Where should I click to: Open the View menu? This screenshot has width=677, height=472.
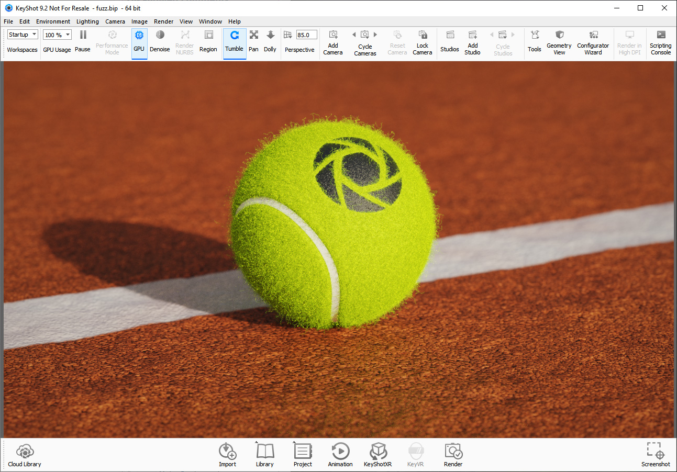[x=186, y=21]
